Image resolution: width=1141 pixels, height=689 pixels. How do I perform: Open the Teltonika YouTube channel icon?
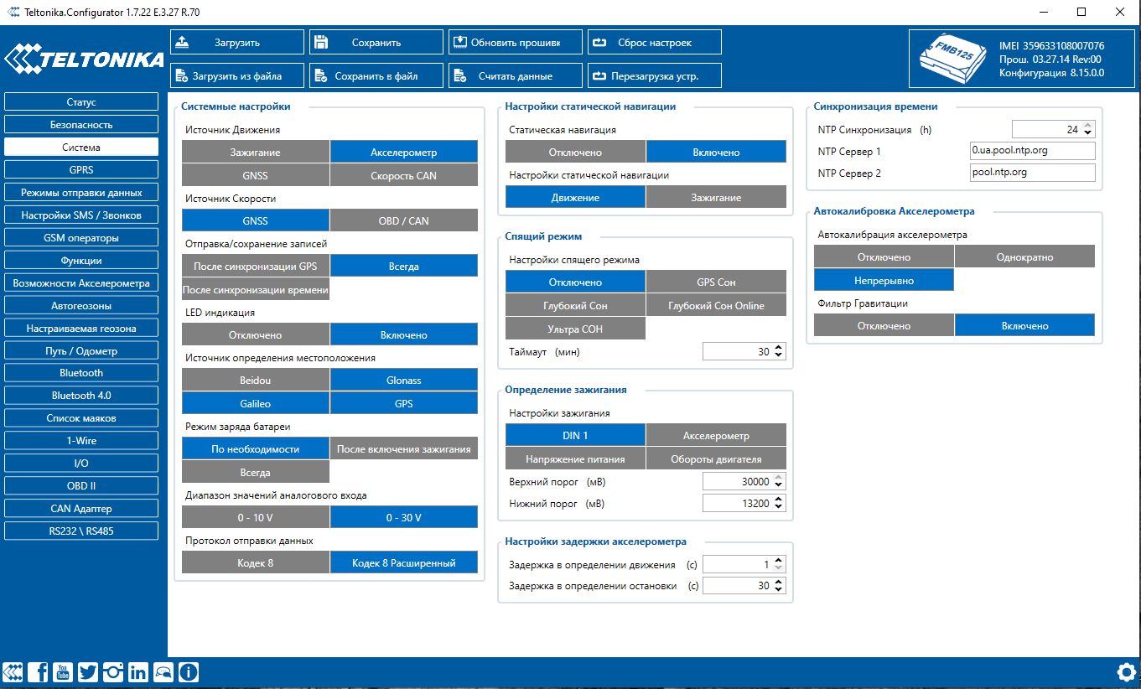[x=63, y=671]
